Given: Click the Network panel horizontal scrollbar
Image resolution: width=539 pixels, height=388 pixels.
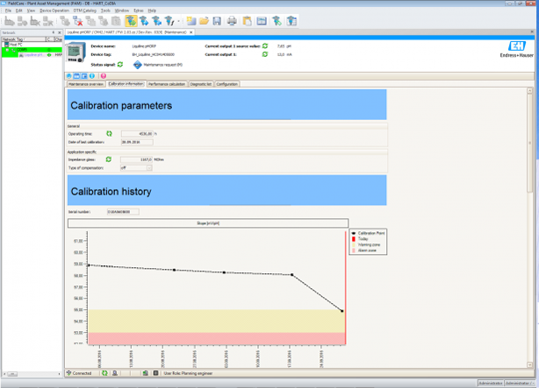Looking at the screenshot, I should [x=32, y=374].
